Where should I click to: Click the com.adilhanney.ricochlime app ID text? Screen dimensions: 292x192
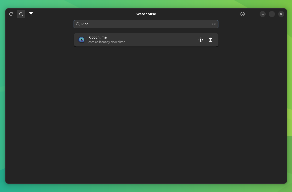pos(107,42)
